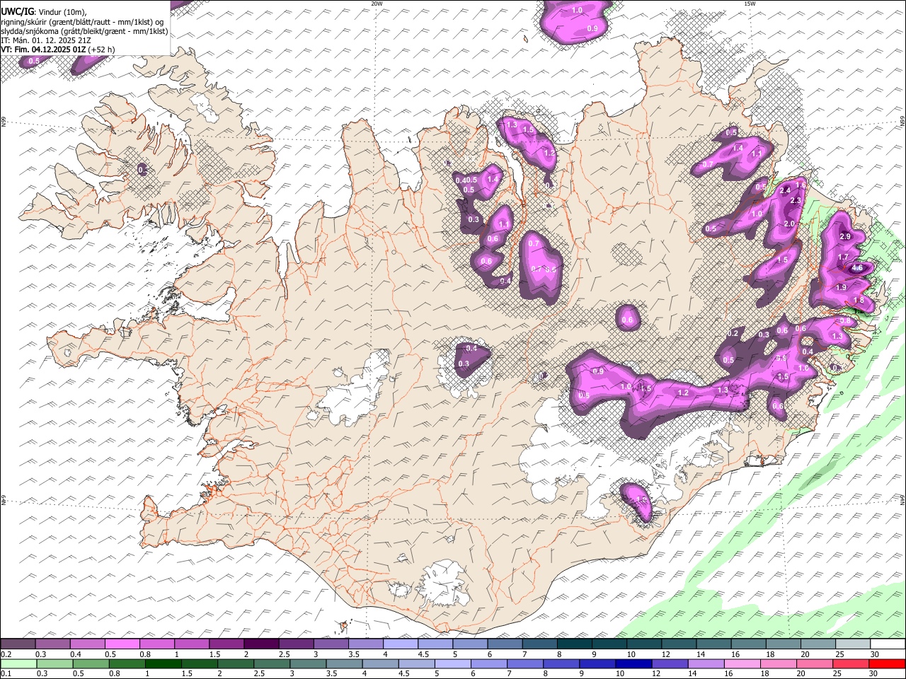
Task: Select the light pink rain swatch starting at 16
Action: pyautogui.click(x=742, y=663)
